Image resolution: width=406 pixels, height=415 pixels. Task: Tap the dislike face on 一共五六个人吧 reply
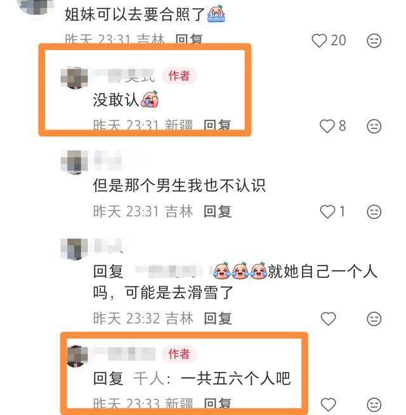(x=374, y=404)
